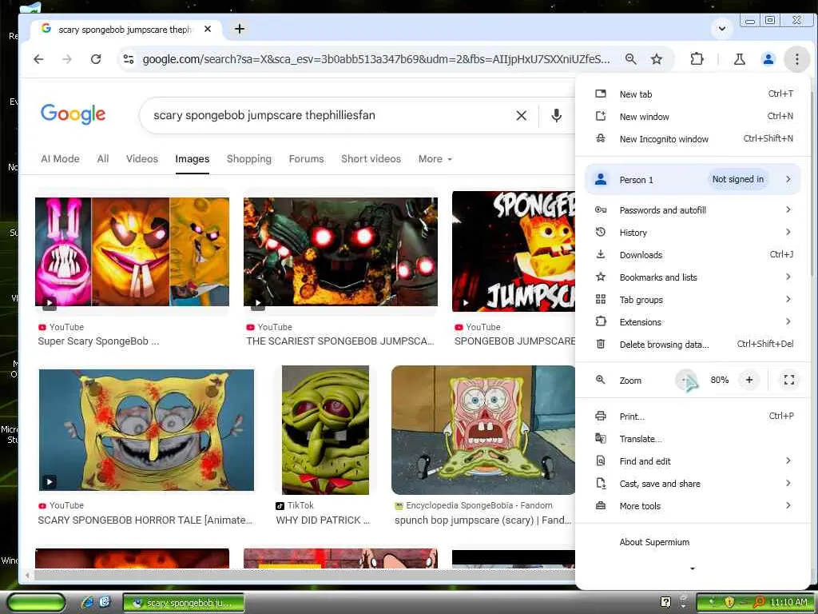Go back using the browser back arrow
This screenshot has width=818, height=614.
pos(38,59)
